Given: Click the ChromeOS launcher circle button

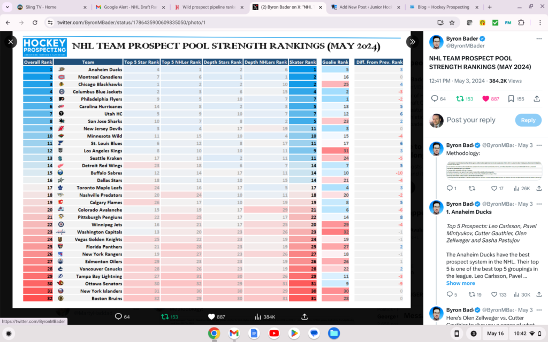Looking at the screenshot, I should tap(9, 333).
